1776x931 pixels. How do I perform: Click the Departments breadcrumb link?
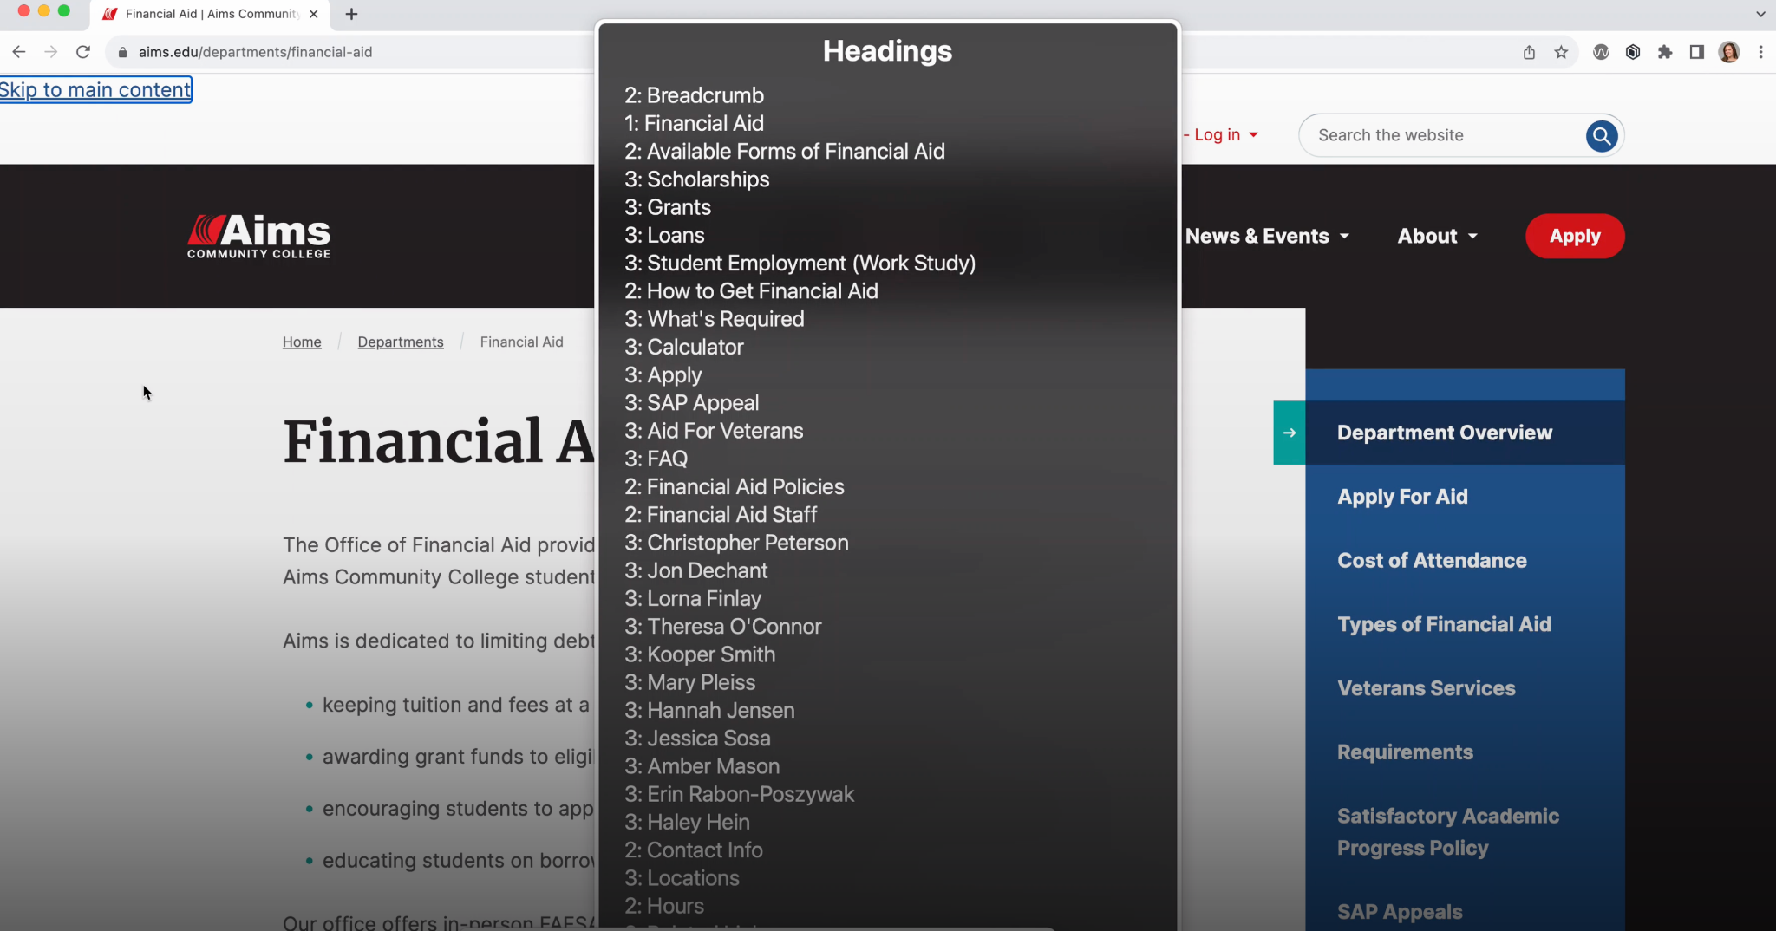401,342
